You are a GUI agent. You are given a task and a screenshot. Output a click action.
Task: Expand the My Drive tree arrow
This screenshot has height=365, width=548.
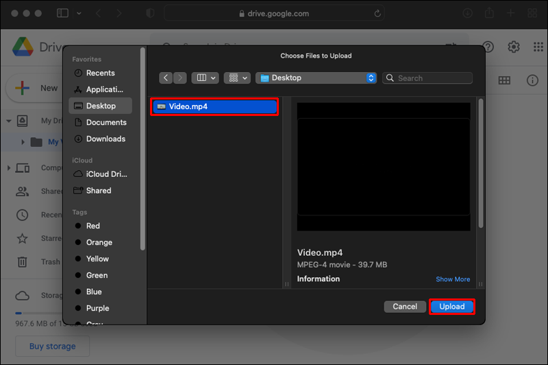click(x=9, y=121)
